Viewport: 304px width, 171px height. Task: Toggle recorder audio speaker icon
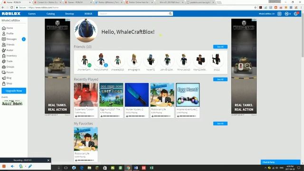point(12,166)
